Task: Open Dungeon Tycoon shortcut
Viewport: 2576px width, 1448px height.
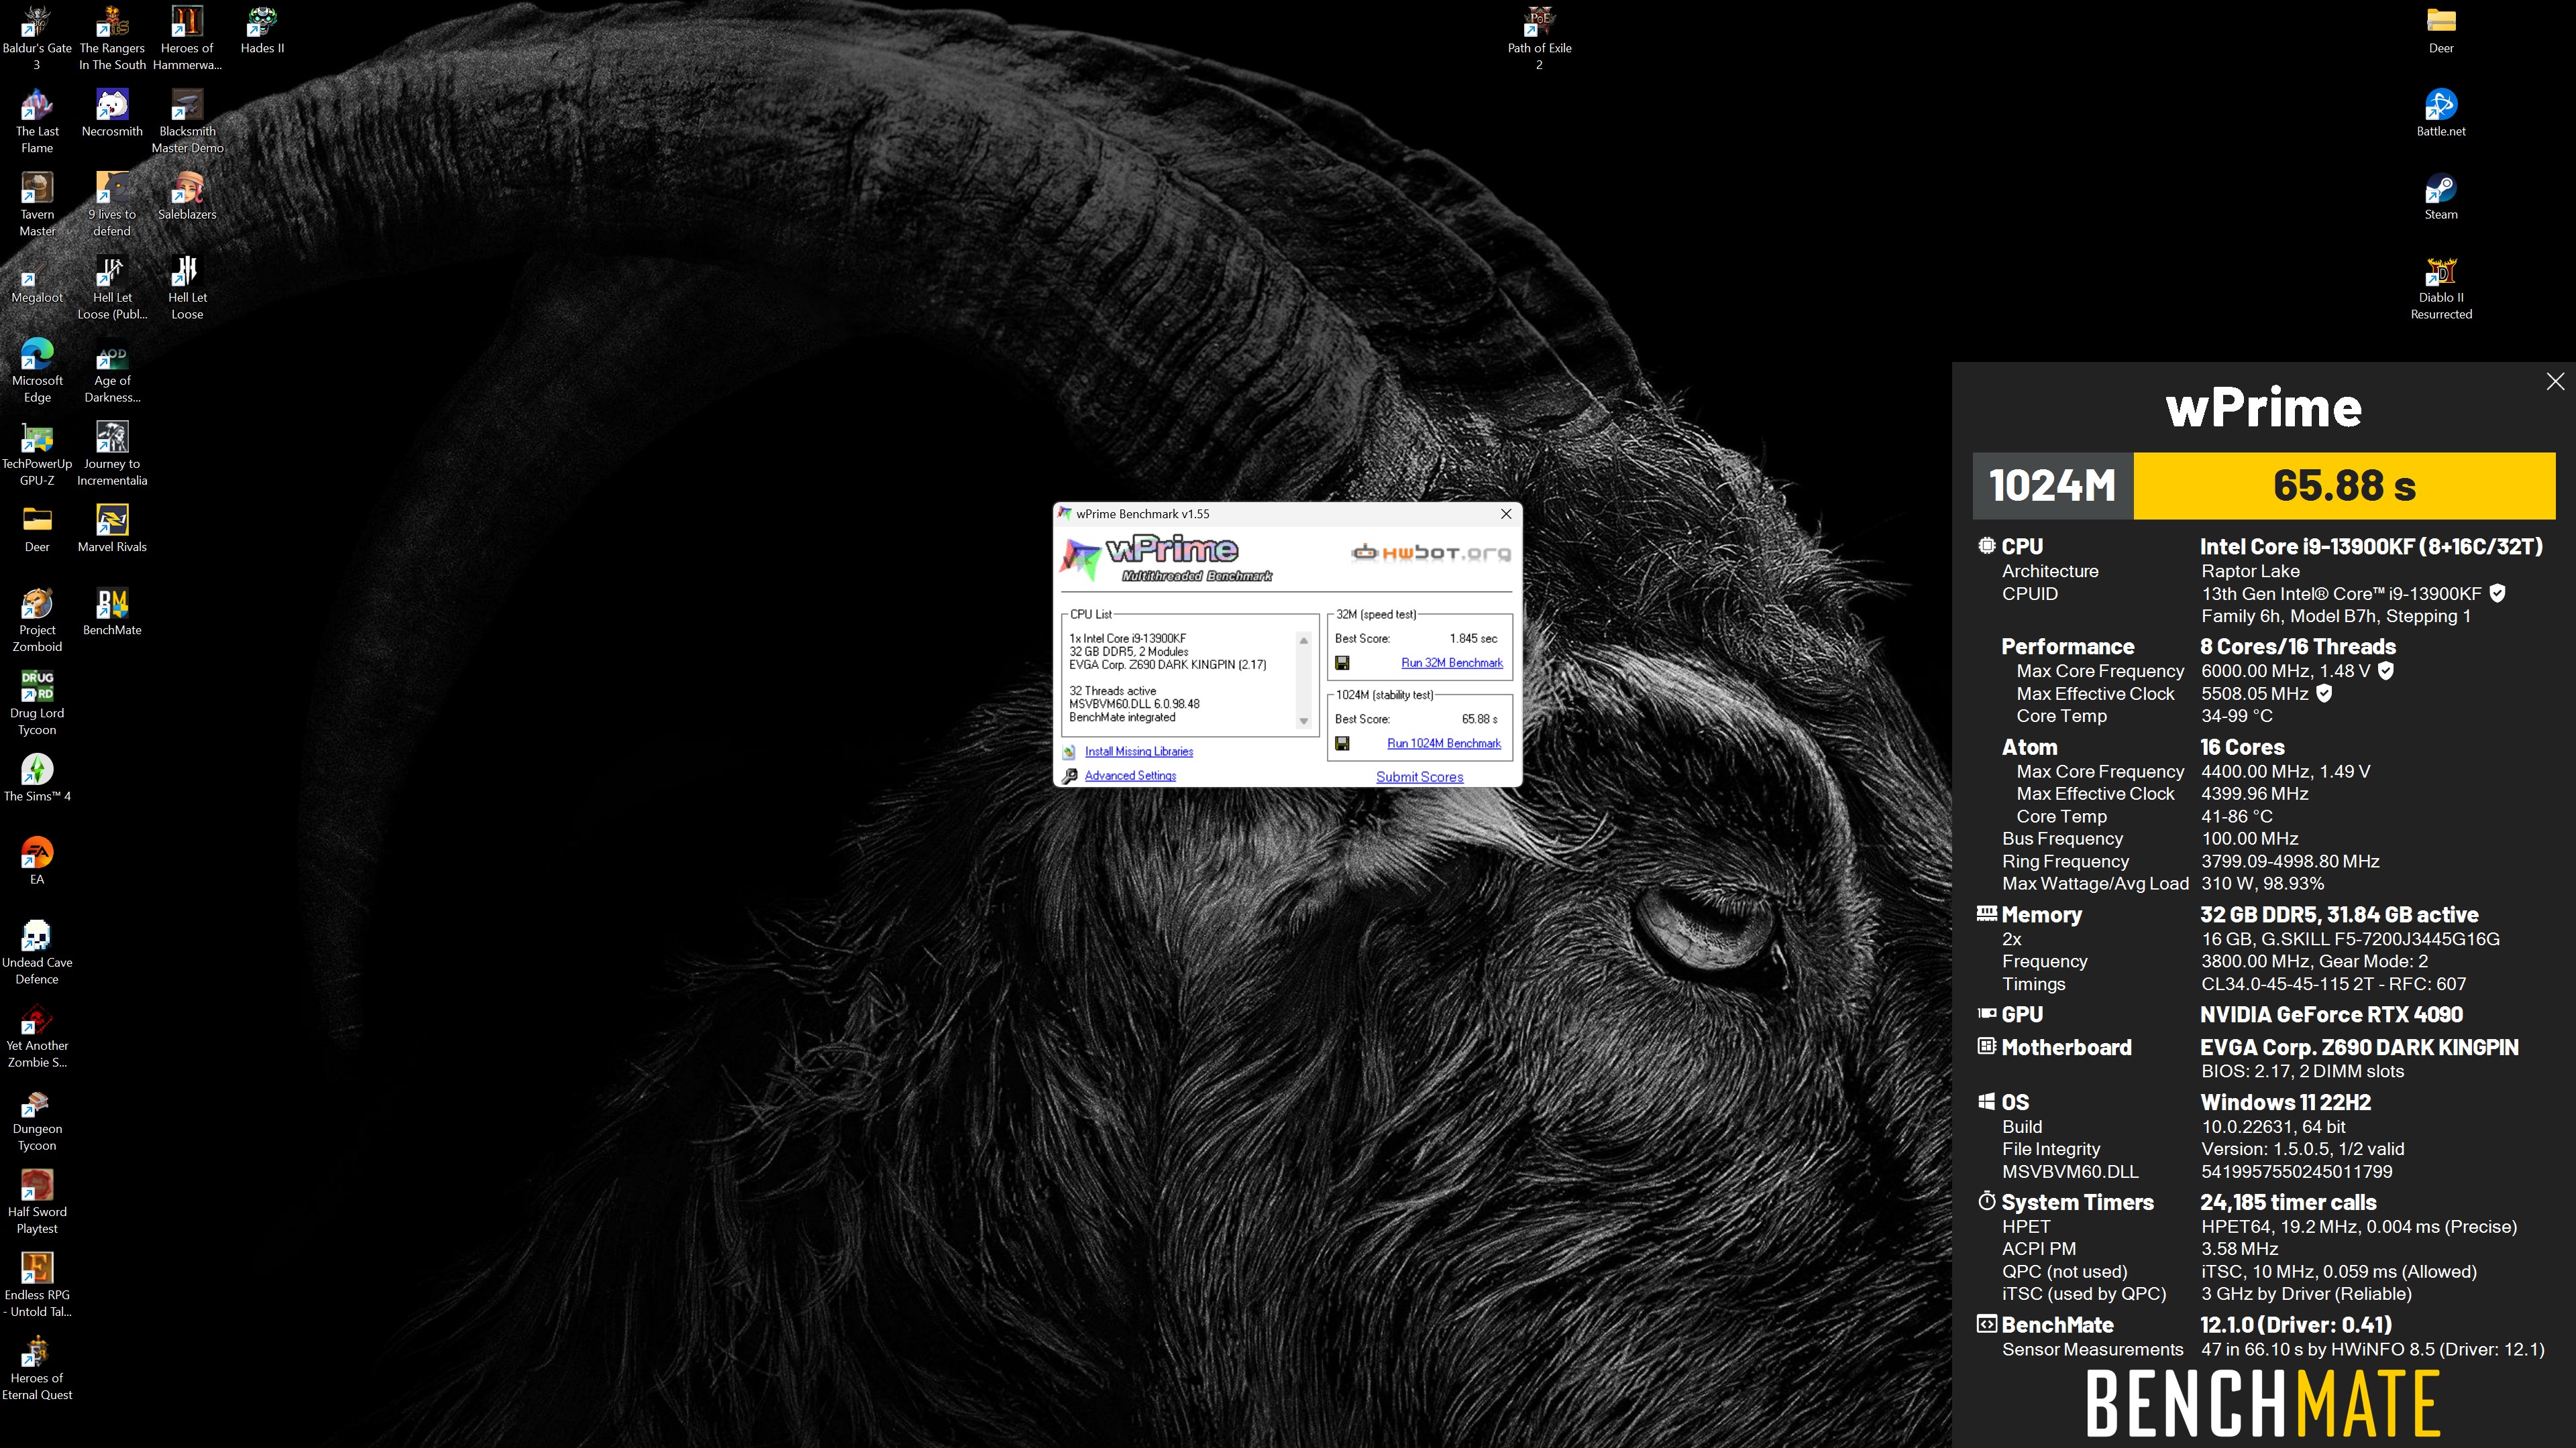Action: (x=37, y=1118)
